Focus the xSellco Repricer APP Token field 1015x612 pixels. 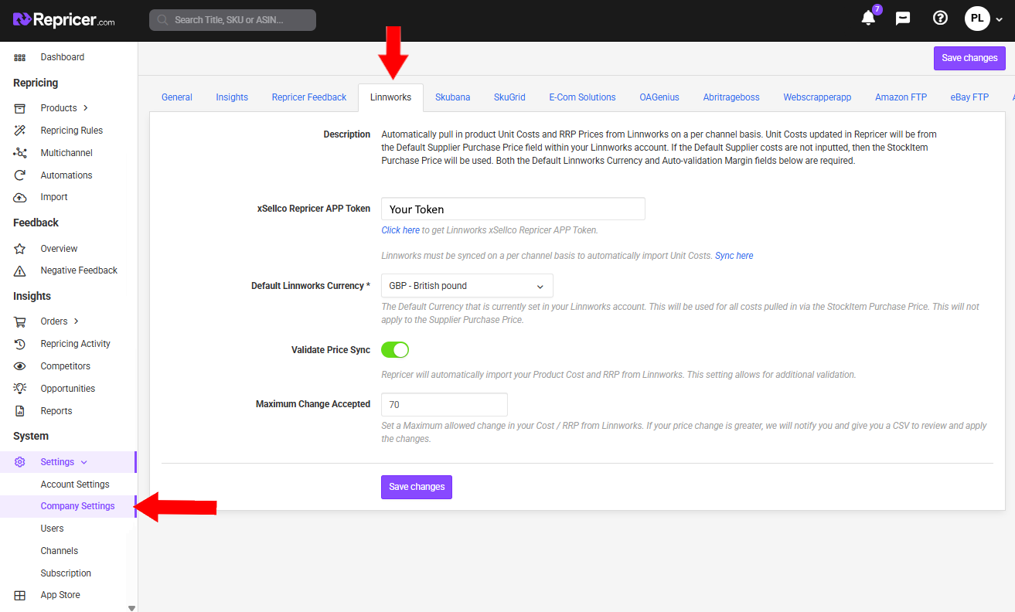[x=513, y=209]
